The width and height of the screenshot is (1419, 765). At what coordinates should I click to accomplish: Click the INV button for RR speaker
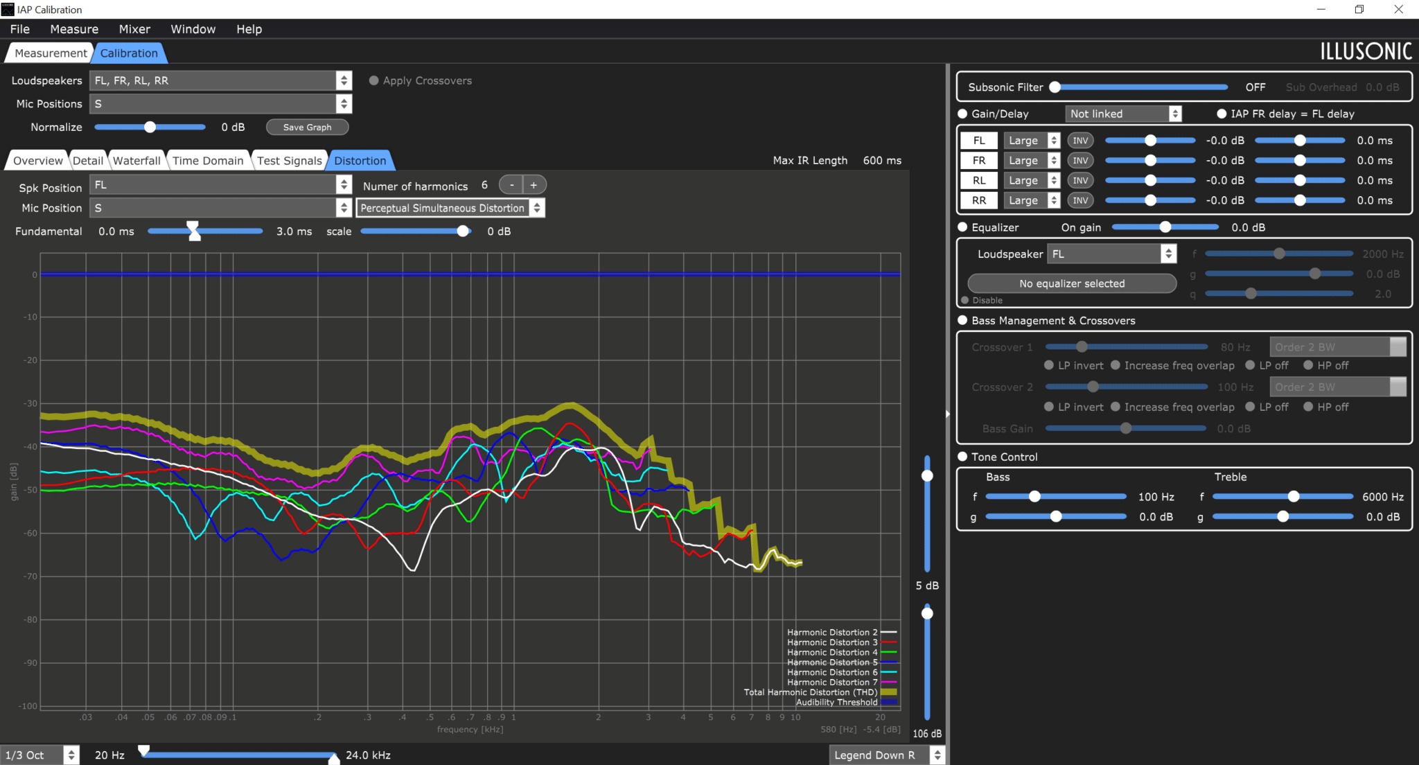tap(1079, 201)
